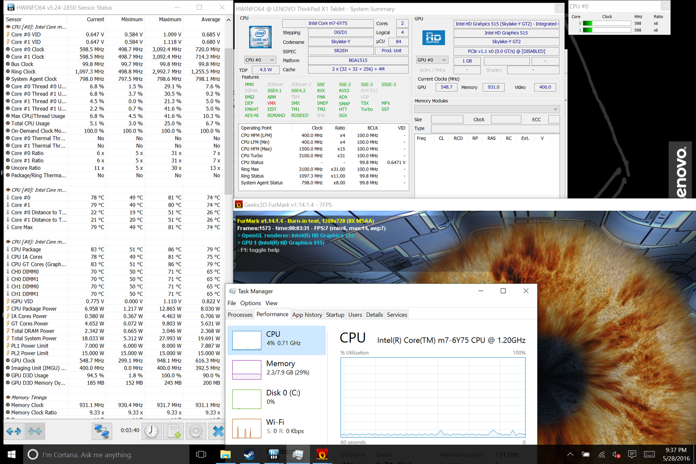This screenshot has height=464, width=696.
Task: Select the HWiNFO taskbar icon
Action: 273,454
